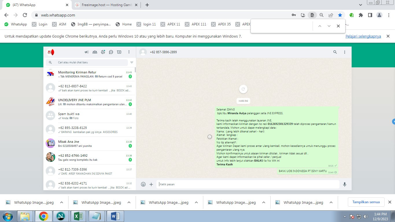Open the tab search dropdown in Chrome
395x222 pixels.
pyautogui.click(x=361, y=5)
